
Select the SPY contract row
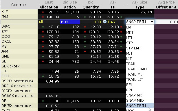point(19,32)
